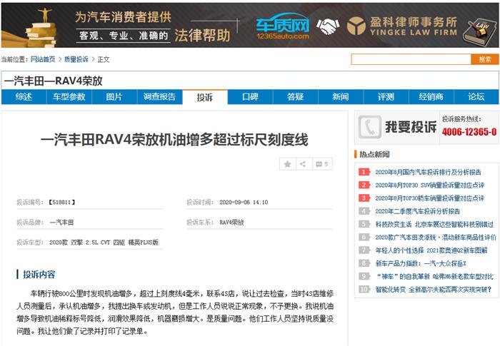The image size is (500, 346).
Task: Select the 调查报告 tab
Action: click(160, 97)
